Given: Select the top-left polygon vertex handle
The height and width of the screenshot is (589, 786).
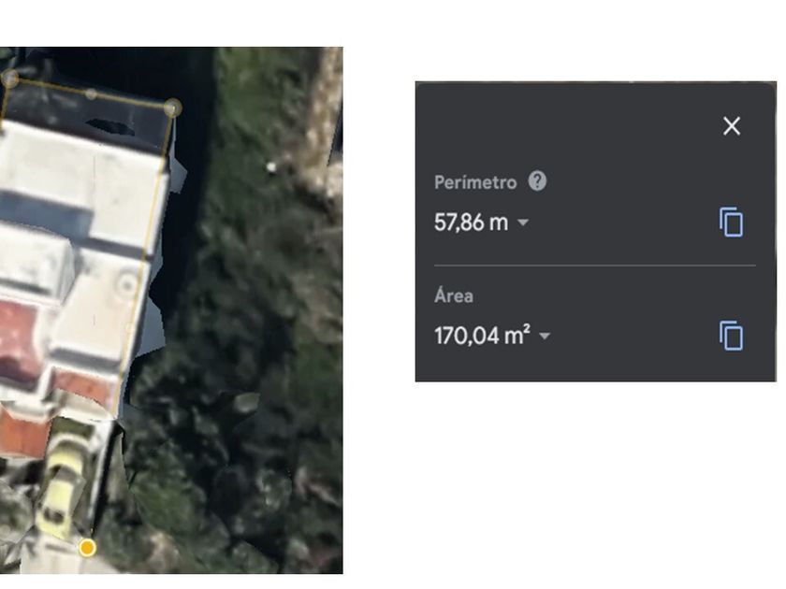Looking at the screenshot, I should [9, 79].
